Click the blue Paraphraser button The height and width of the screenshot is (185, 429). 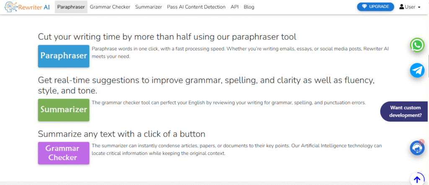click(x=64, y=56)
